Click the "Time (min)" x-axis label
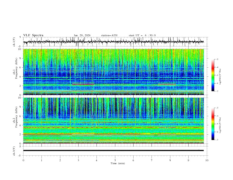 pos(118,163)
